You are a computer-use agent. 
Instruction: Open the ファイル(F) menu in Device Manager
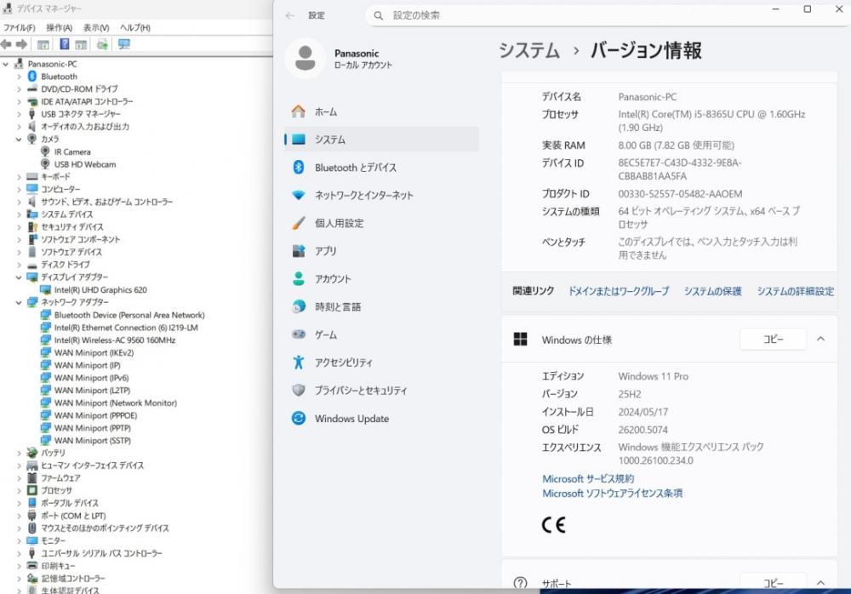tap(19, 28)
